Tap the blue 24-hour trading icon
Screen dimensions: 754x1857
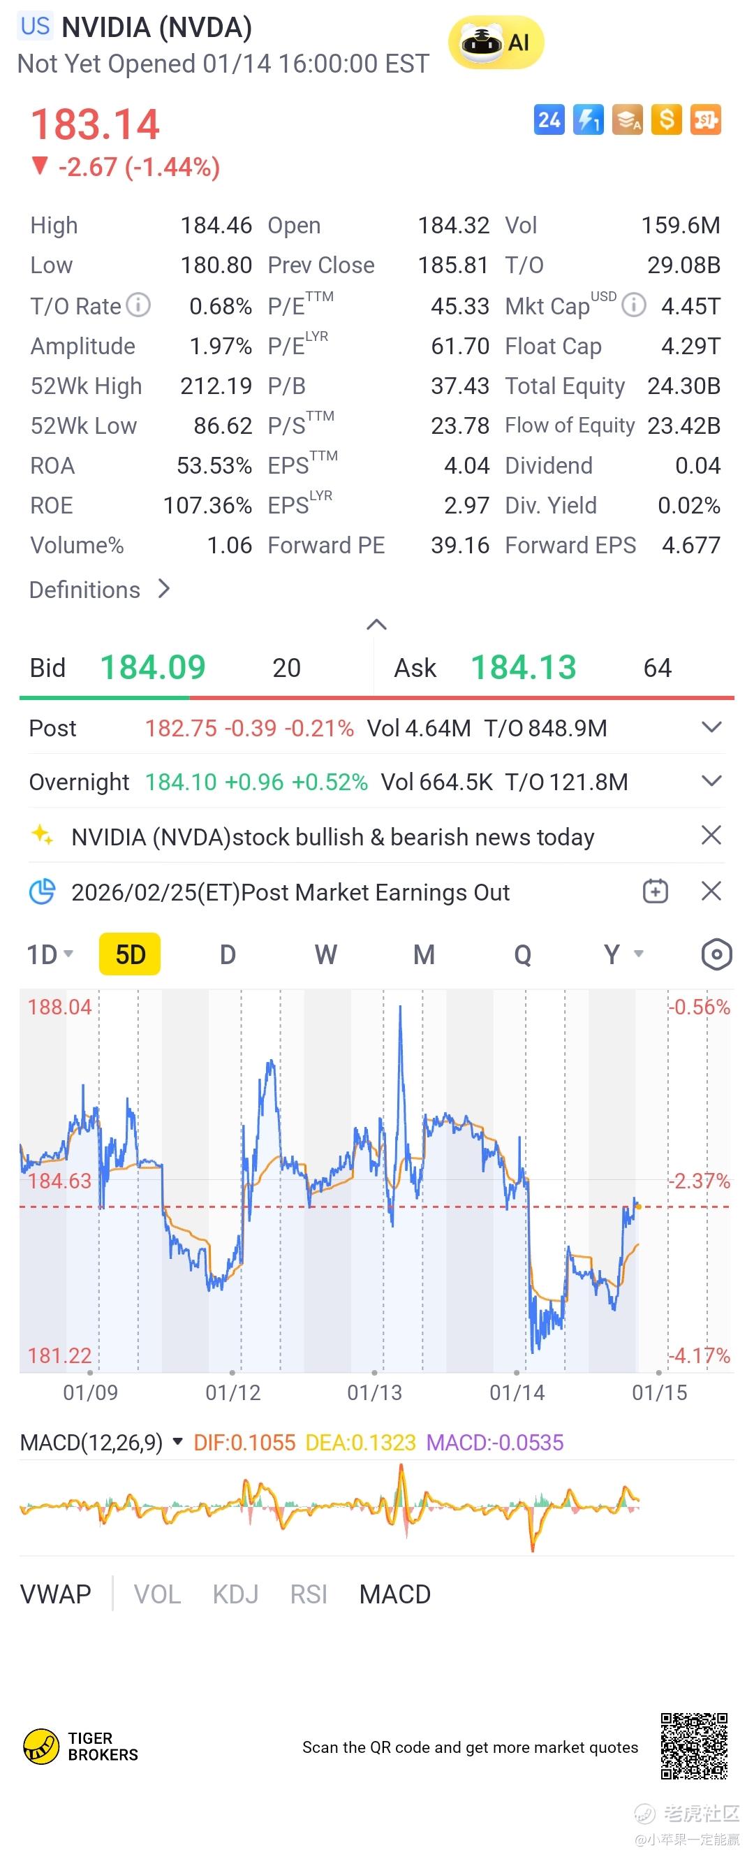point(549,119)
